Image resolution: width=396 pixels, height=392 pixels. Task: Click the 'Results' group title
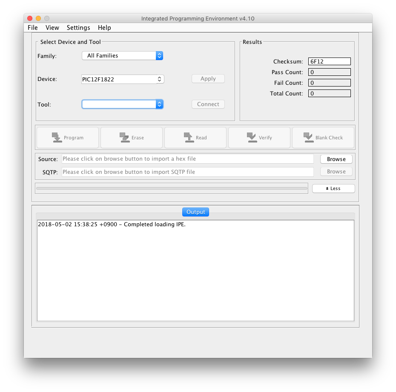[253, 42]
